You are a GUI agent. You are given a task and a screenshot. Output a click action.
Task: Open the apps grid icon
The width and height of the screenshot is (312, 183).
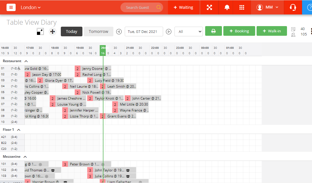242,7
